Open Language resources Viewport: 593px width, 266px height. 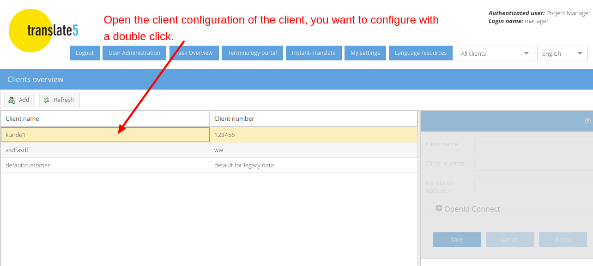(x=420, y=53)
